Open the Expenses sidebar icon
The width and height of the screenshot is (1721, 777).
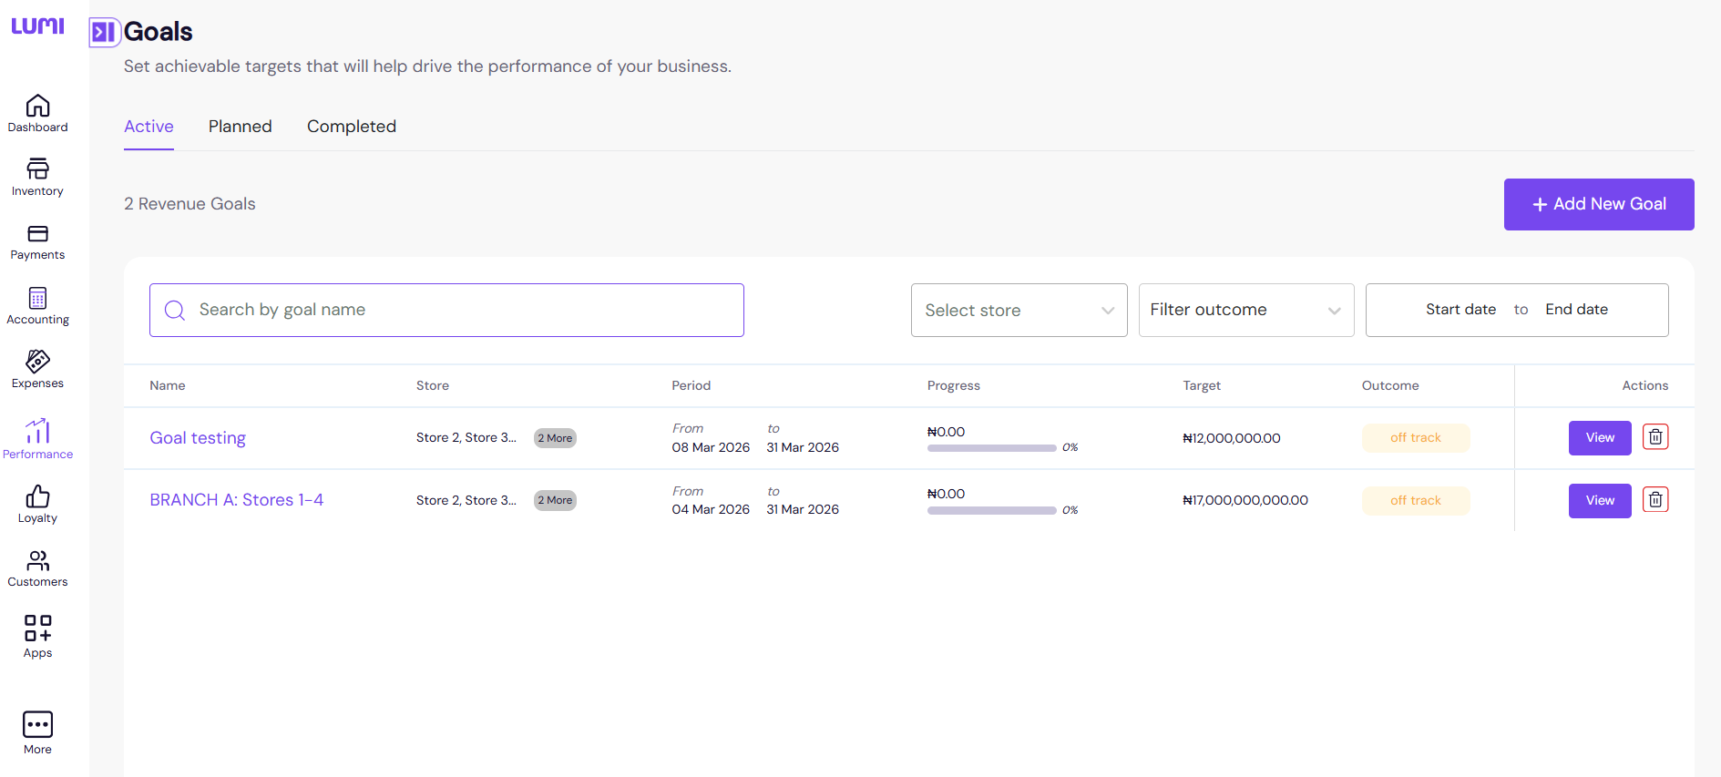pos(37,363)
